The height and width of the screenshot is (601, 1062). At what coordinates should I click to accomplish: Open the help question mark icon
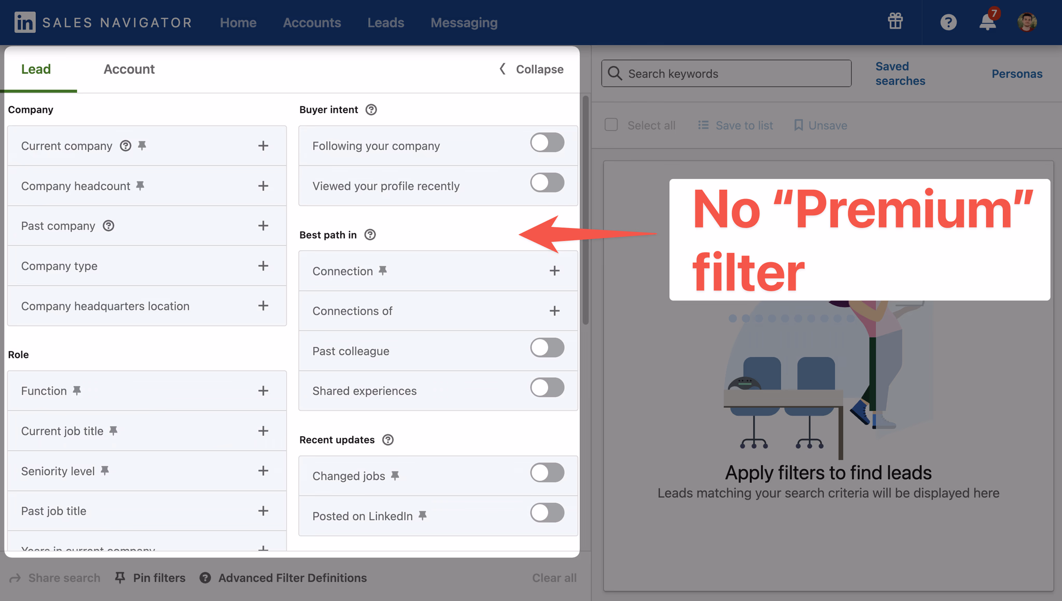tap(948, 22)
